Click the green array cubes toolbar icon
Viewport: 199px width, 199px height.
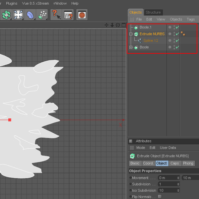click(x=6, y=15)
